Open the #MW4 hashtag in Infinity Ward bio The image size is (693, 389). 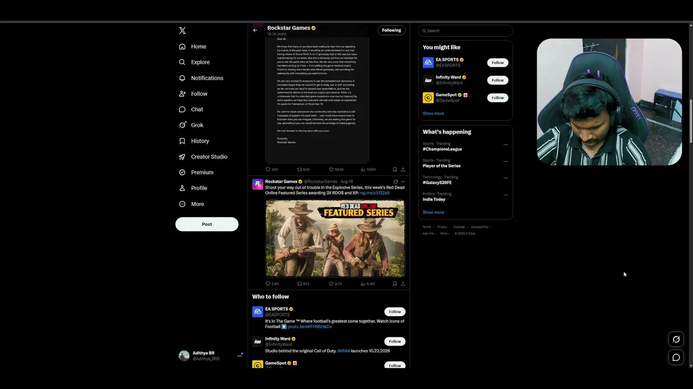coord(343,351)
